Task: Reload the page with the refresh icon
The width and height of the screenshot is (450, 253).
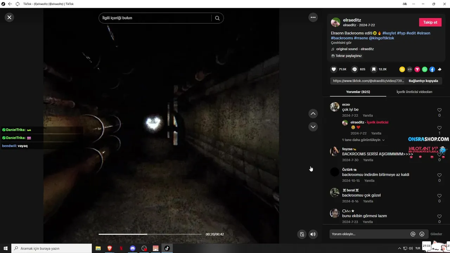Action: (18, 4)
